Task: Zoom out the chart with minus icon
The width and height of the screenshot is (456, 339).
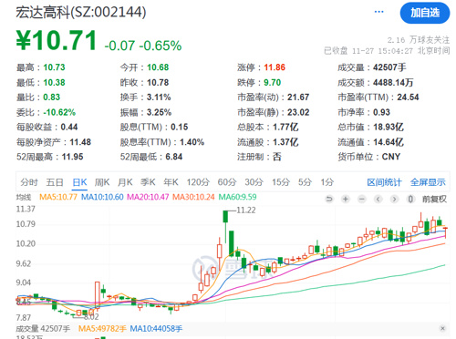Action: click(362, 200)
